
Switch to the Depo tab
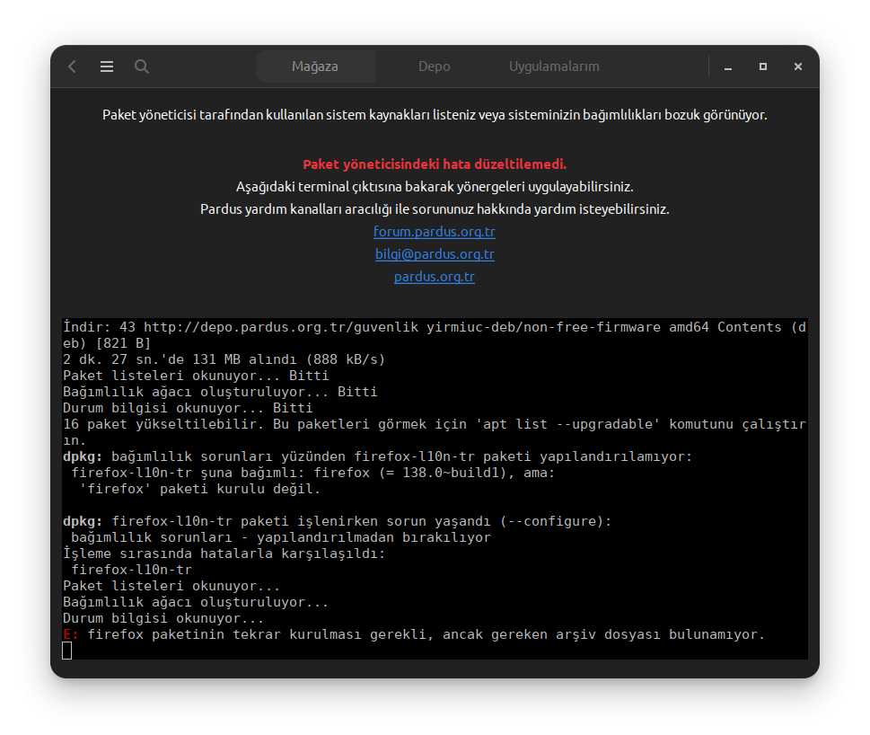pos(434,66)
